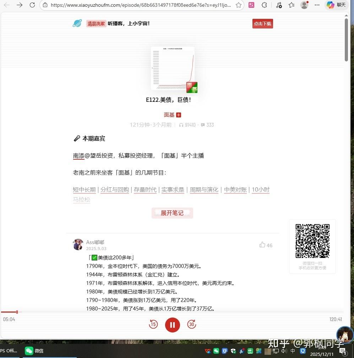The width and height of the screenshot is (354, 358).
Task: Open the browser Favorites list icon
Action: (292, 5)
